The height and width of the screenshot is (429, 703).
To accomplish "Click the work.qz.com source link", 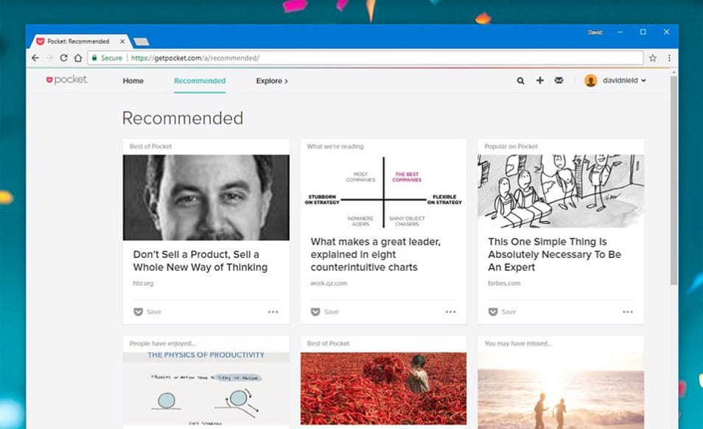I will (x=329, y=283).
